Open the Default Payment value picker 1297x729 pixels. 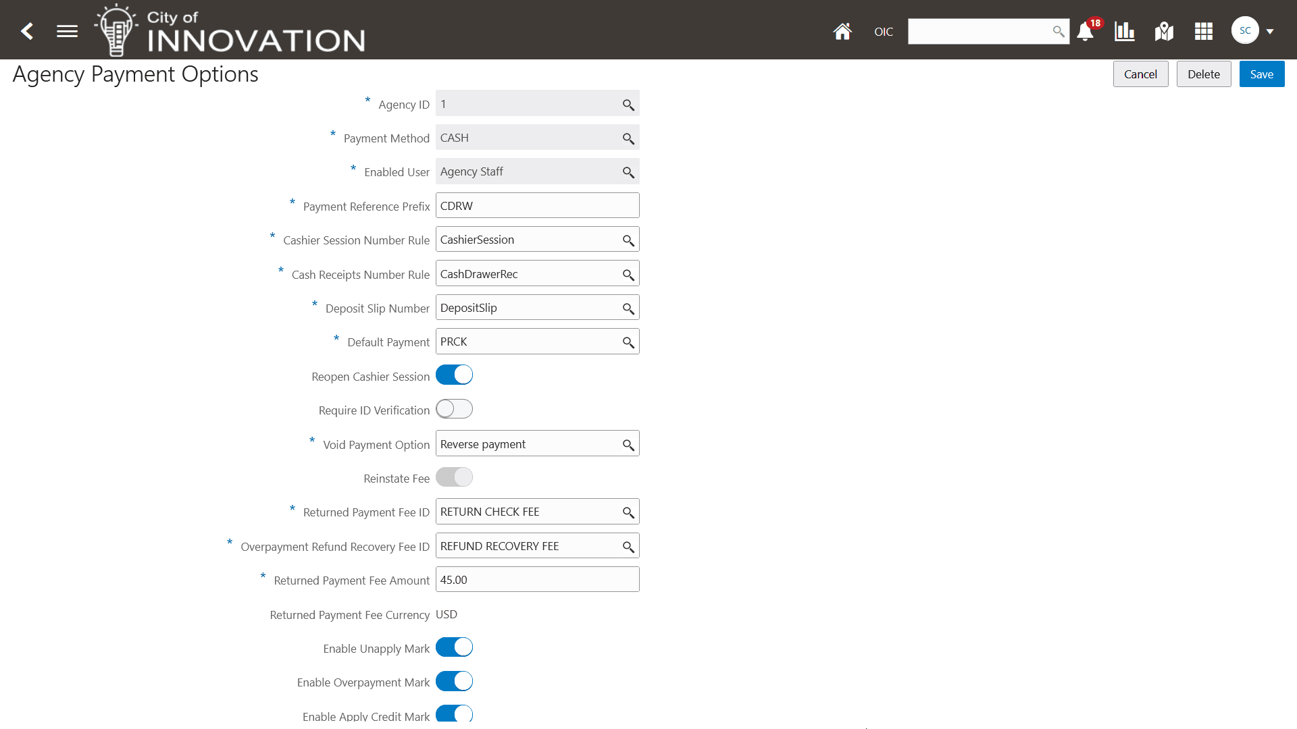[x=628, y=341]
